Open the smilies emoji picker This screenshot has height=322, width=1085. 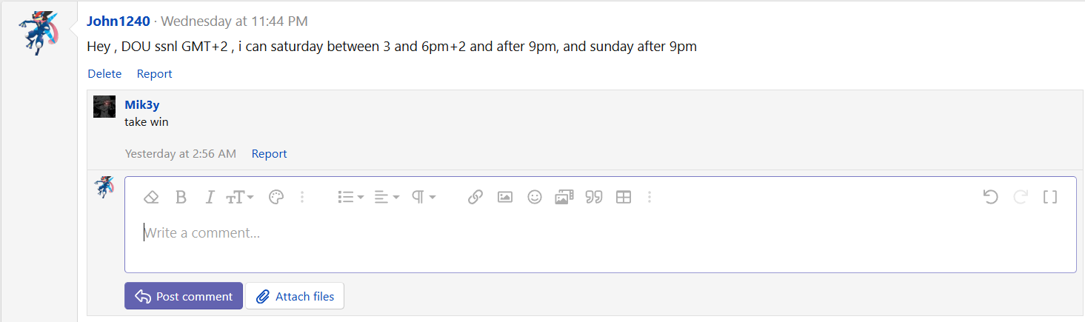pos(535,197)
